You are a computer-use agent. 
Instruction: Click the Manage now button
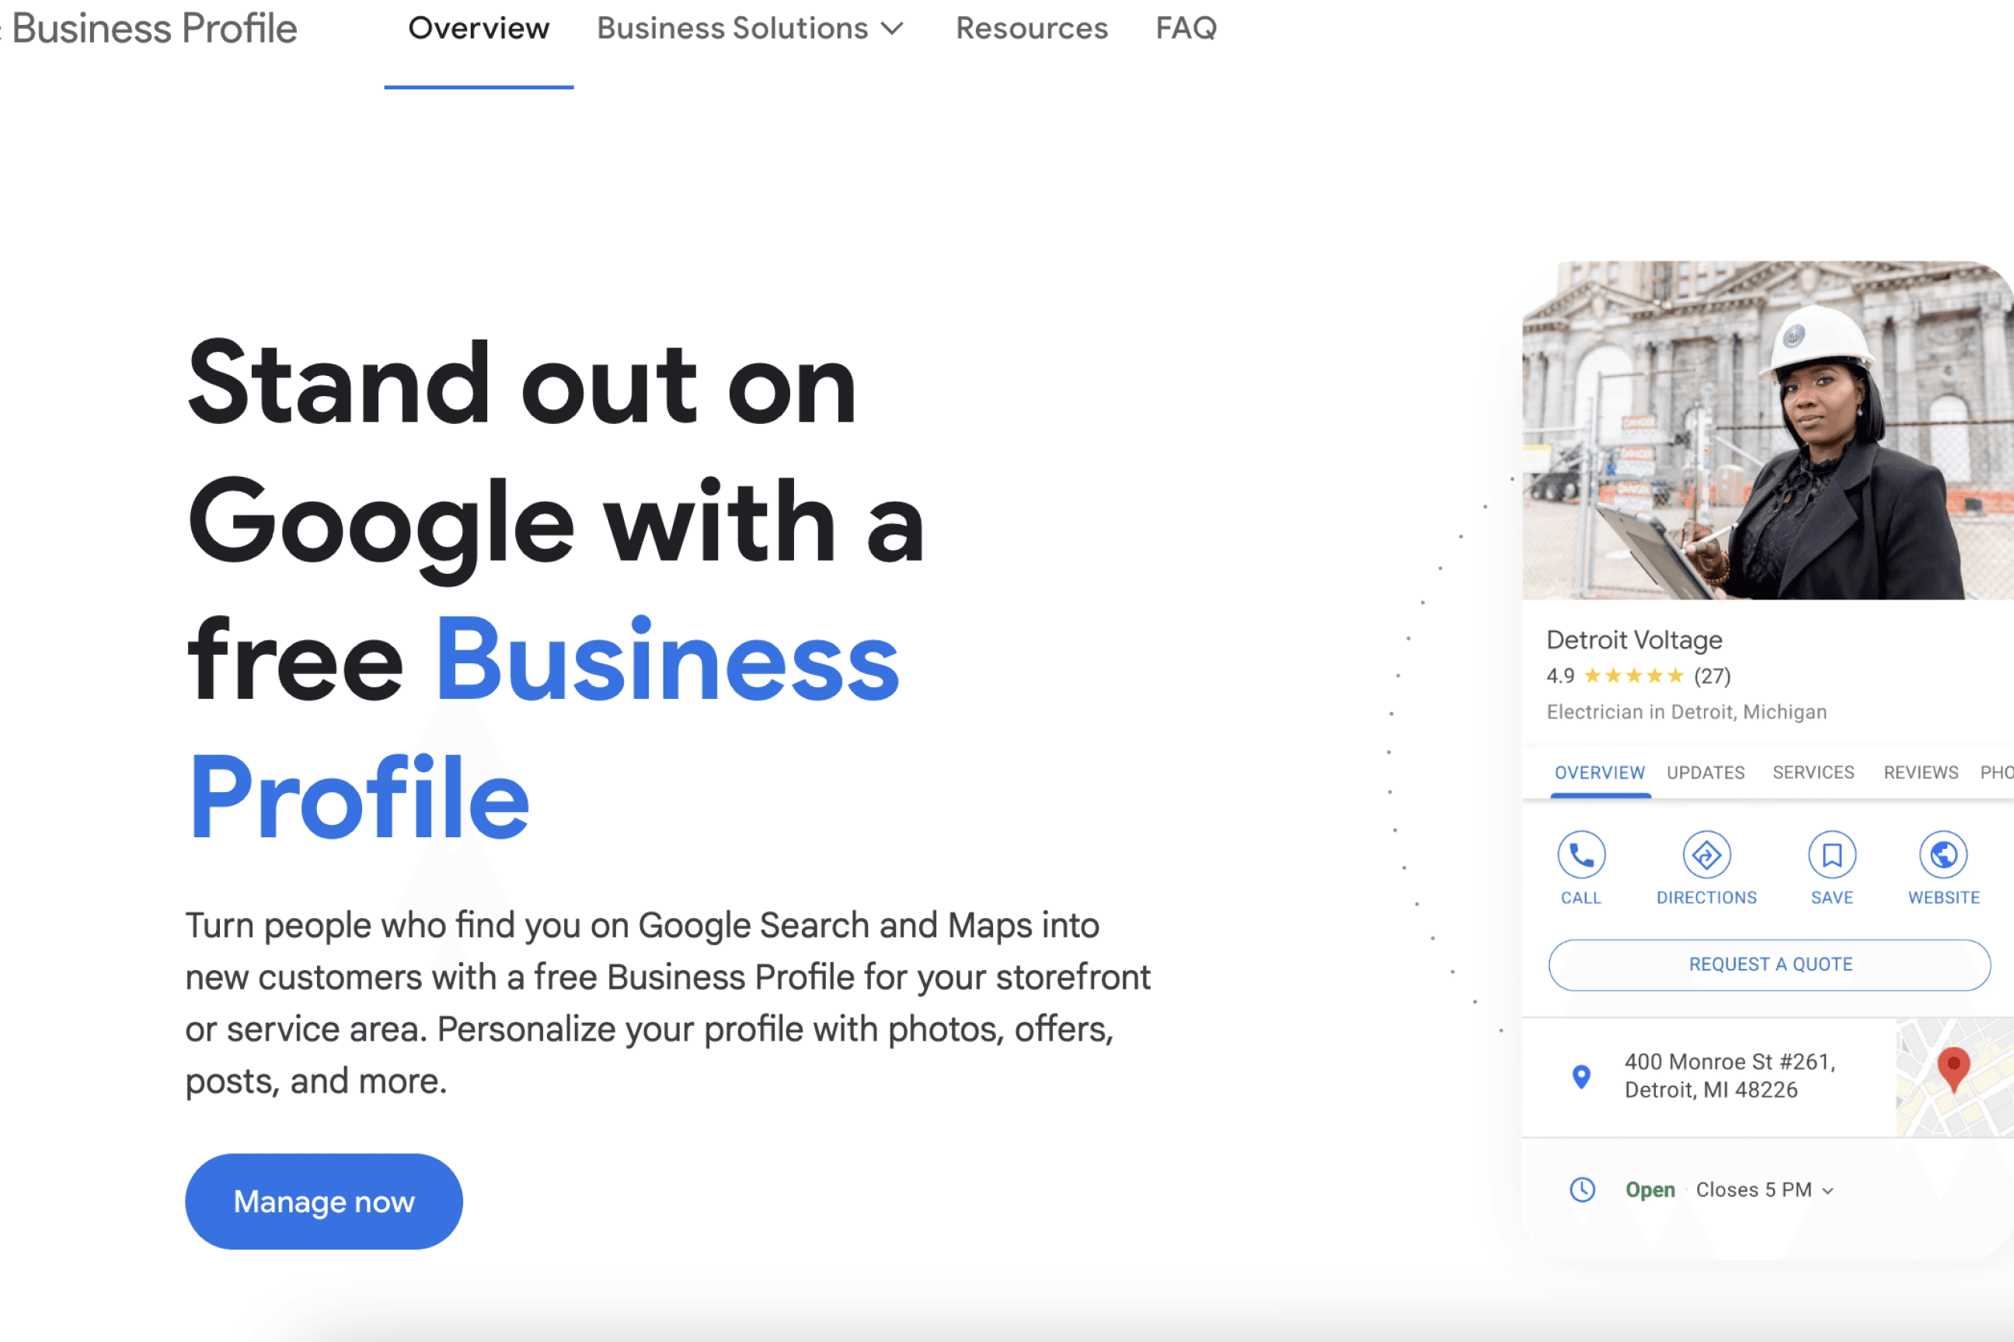(324, 1200)
